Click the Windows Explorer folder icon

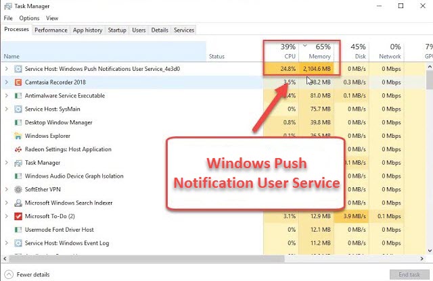point(18,136)
